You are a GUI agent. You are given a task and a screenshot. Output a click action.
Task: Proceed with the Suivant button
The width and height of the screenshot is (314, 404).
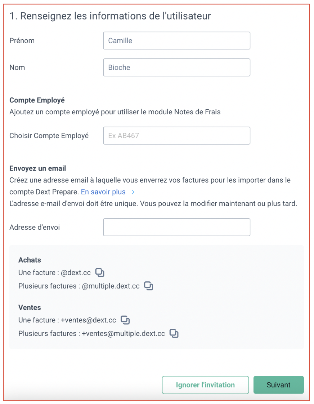[278, 385]
